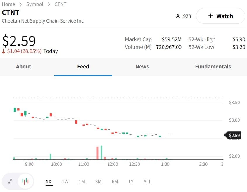Select the 1W time range

pyautogui.click(x=65, y=181)
